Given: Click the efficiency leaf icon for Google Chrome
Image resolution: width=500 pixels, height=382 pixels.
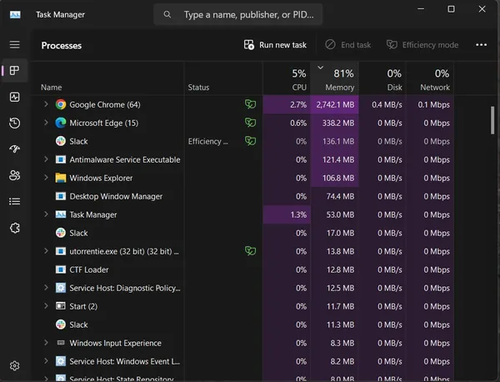Looking at the screenshot, I should coord(250,104).
